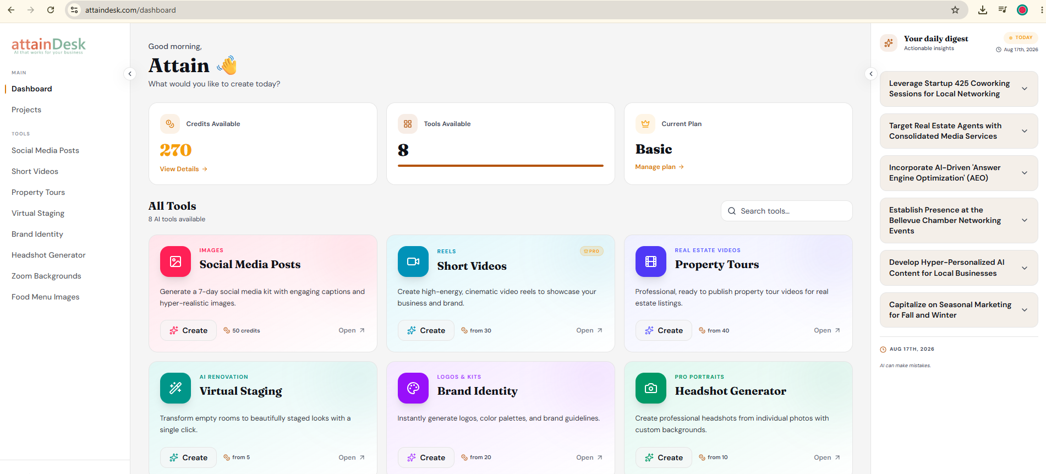1046x474 pixels.
Task: Click the Current Plan crown icon
Action: (x=645, y=124)
